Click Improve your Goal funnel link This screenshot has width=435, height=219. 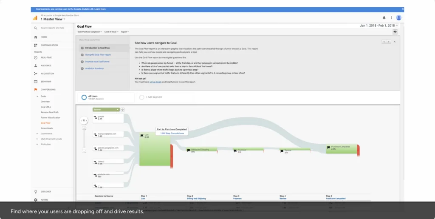tap(97, 62)
